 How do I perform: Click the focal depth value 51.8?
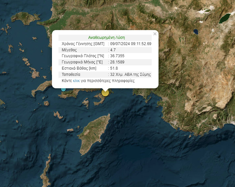point(114,68)
